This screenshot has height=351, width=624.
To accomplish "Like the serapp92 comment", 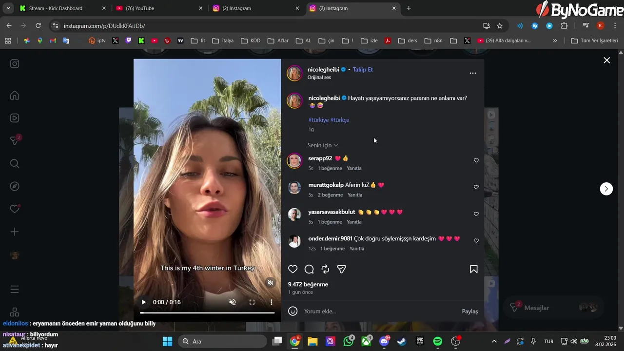I will pyautogui.click(x=476, y=160).
